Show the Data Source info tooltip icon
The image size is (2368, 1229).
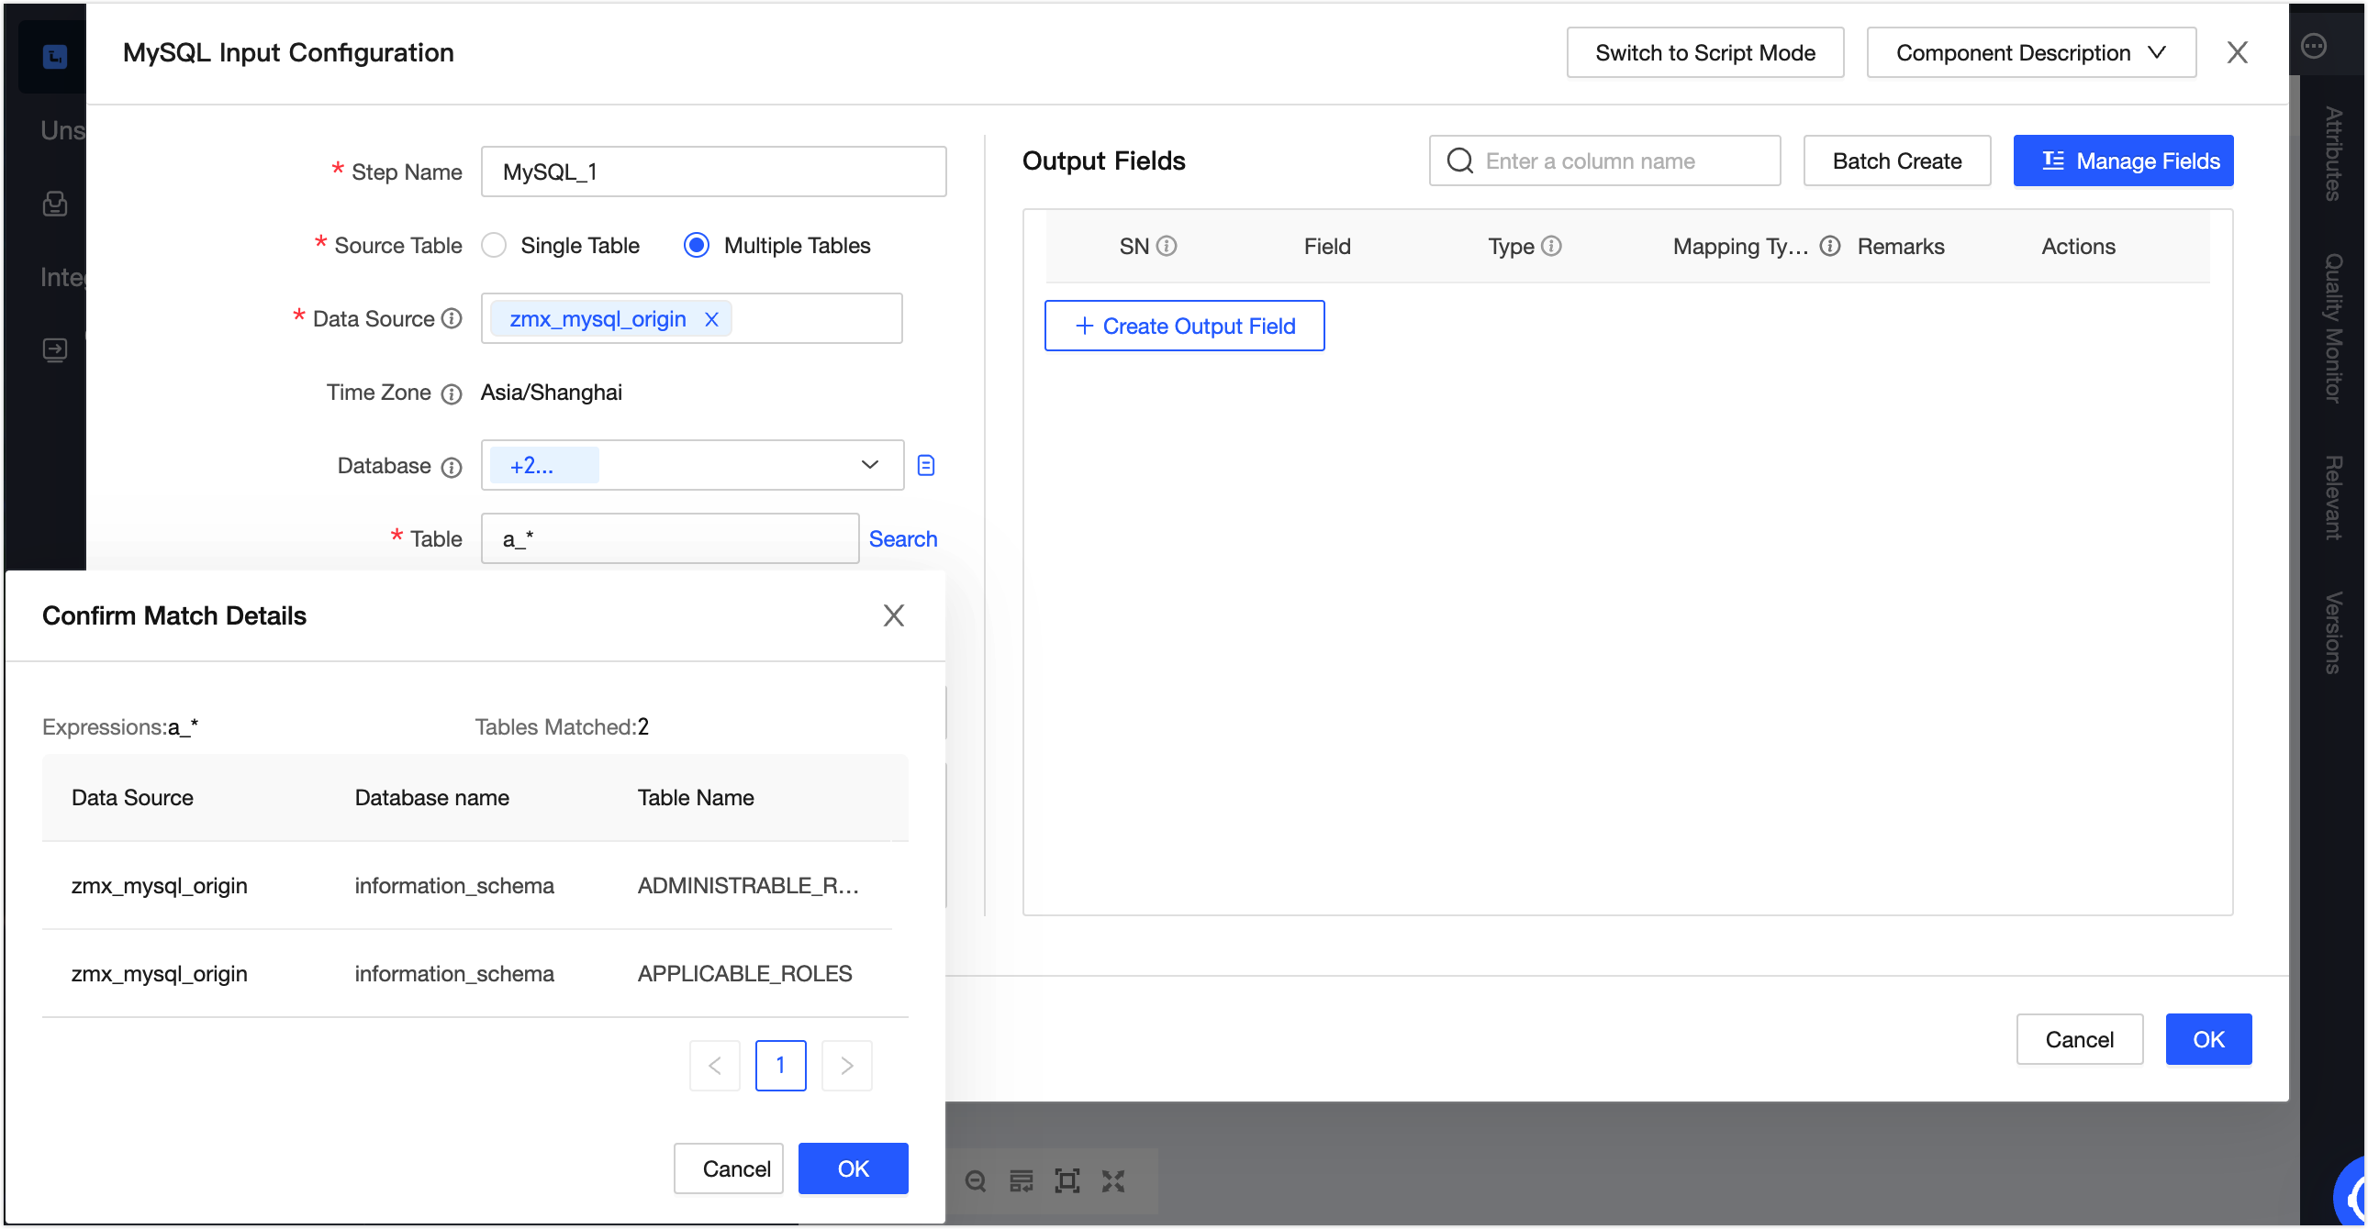452,319
